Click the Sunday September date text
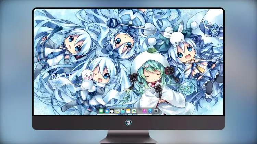257x144 pixels. pos(67,84)
